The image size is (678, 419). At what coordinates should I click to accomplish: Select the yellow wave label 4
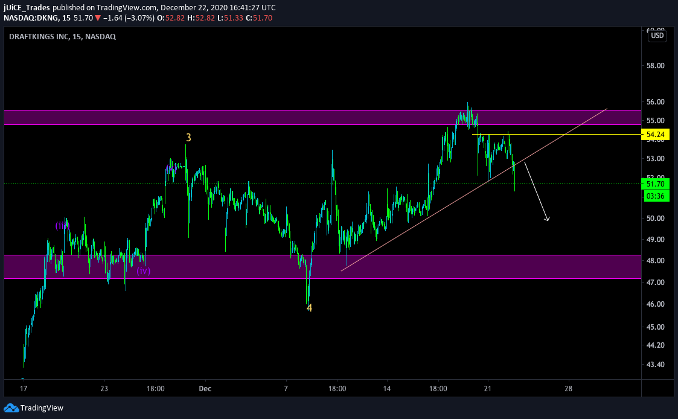click(x=309, y=308)
